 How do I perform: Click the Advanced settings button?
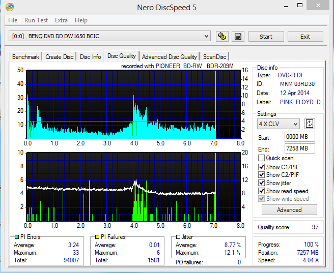pyautogui.click(x=289, y=210)
